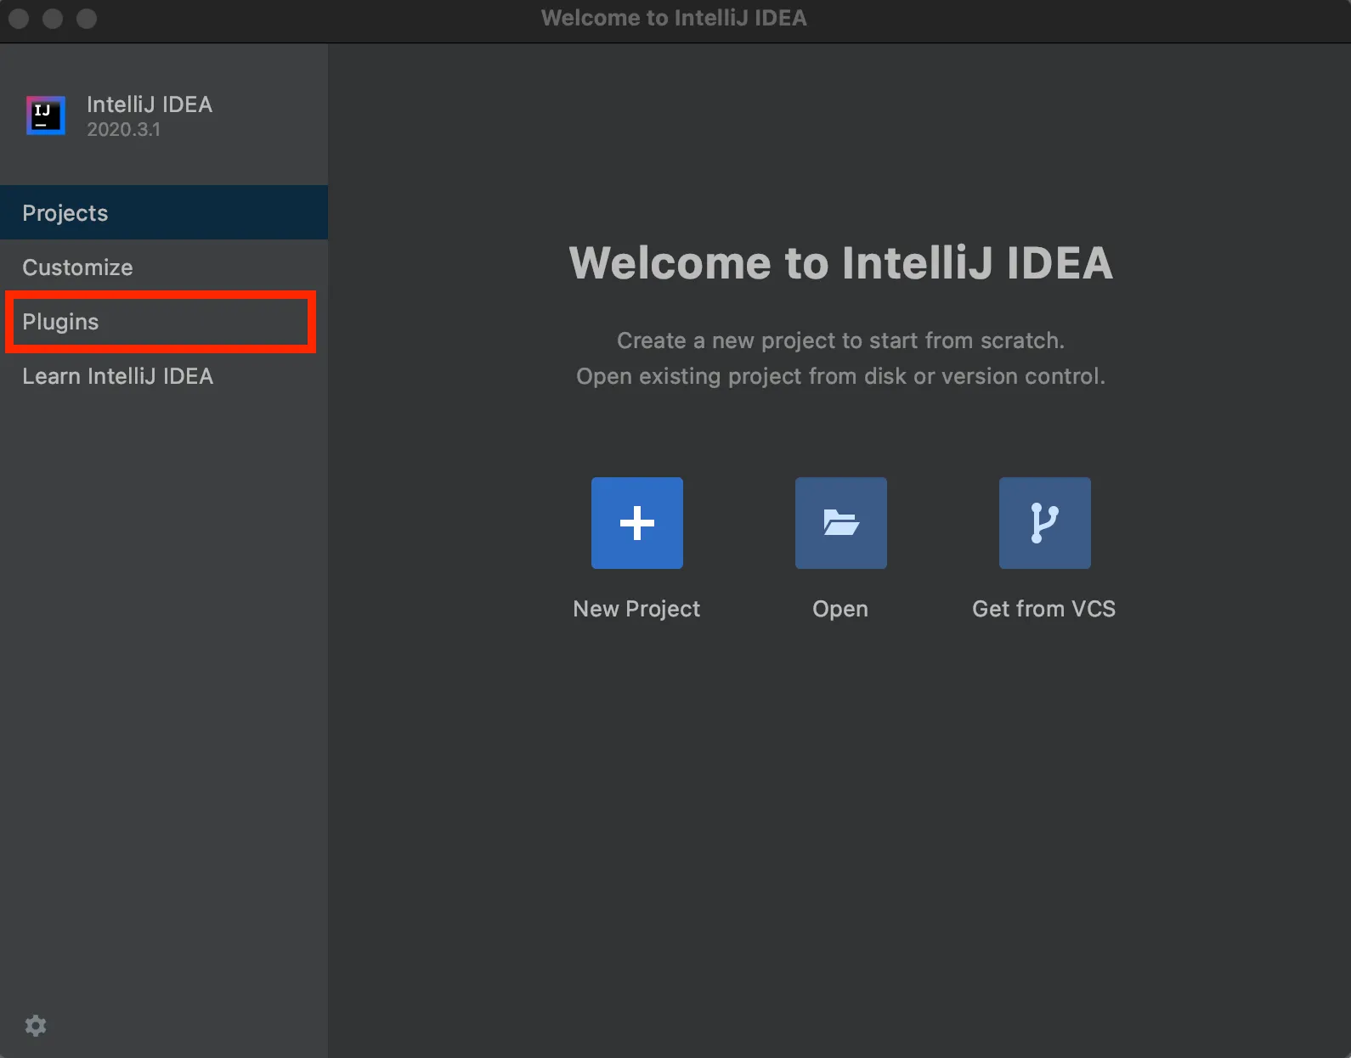Click the version text 2020.3.1
This screenshot has width=1351, height=1058.
pos(123,129)
